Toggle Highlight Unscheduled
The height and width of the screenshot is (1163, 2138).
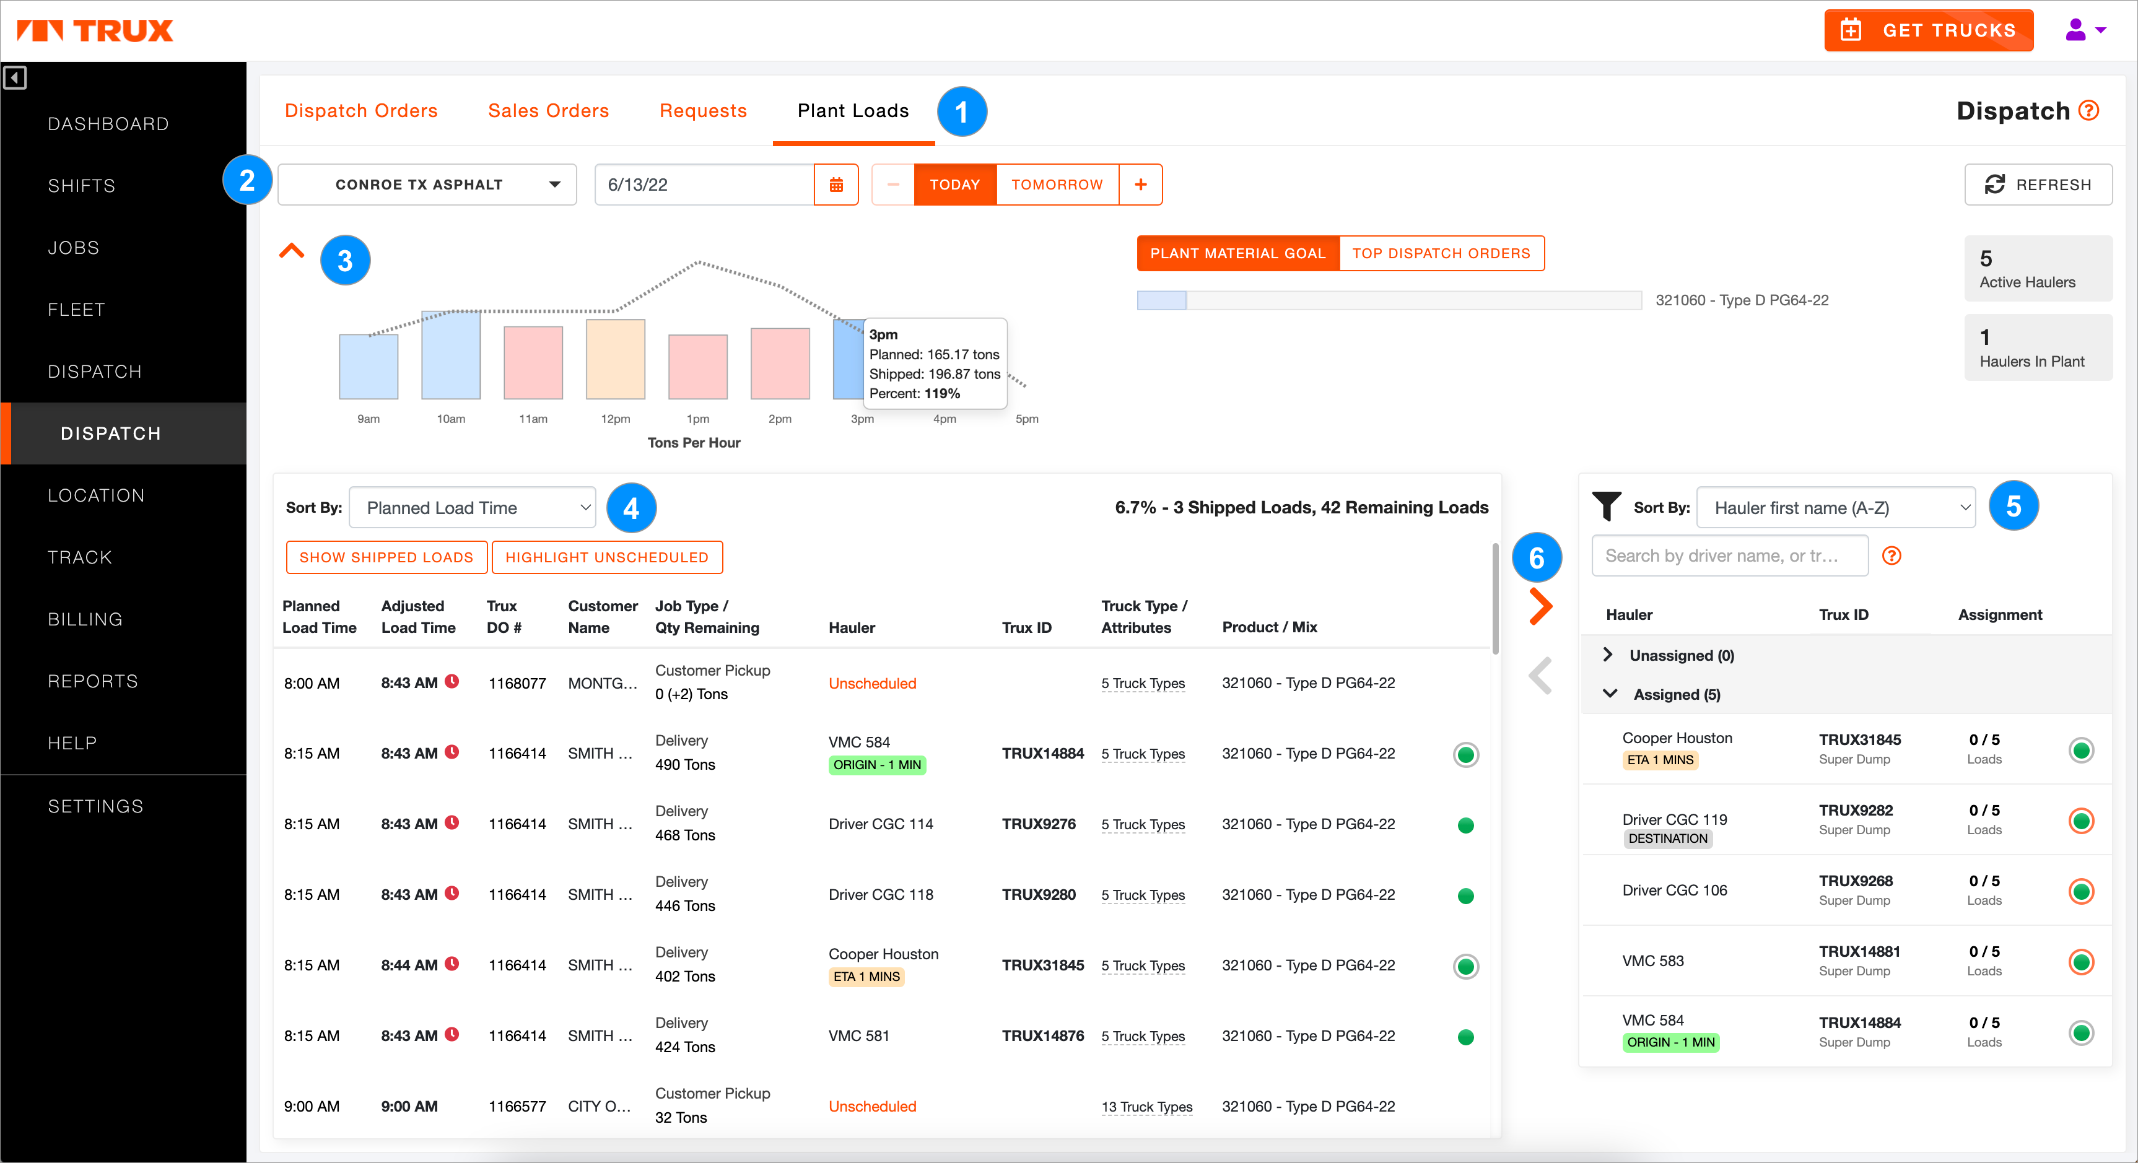tap(607, 557)
